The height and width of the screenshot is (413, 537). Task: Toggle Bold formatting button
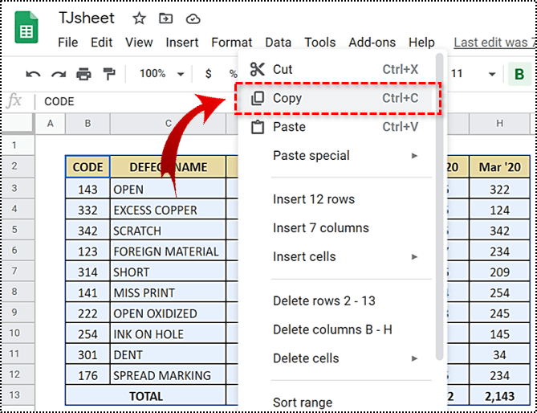519,75
